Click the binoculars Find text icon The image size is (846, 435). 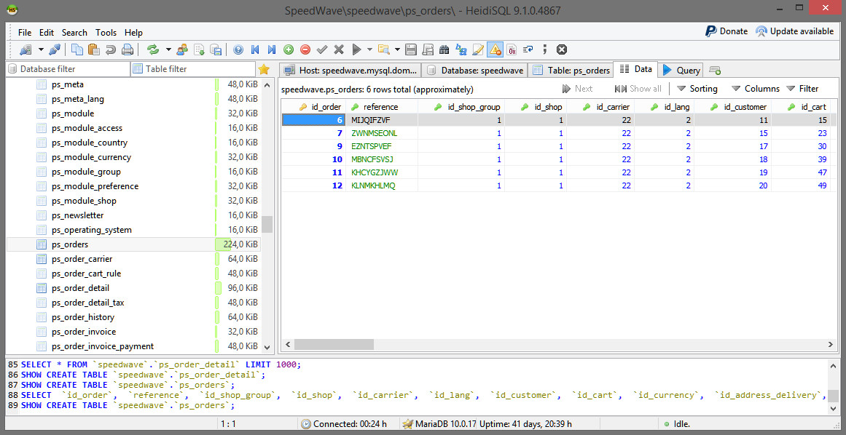tap(444, 49)
